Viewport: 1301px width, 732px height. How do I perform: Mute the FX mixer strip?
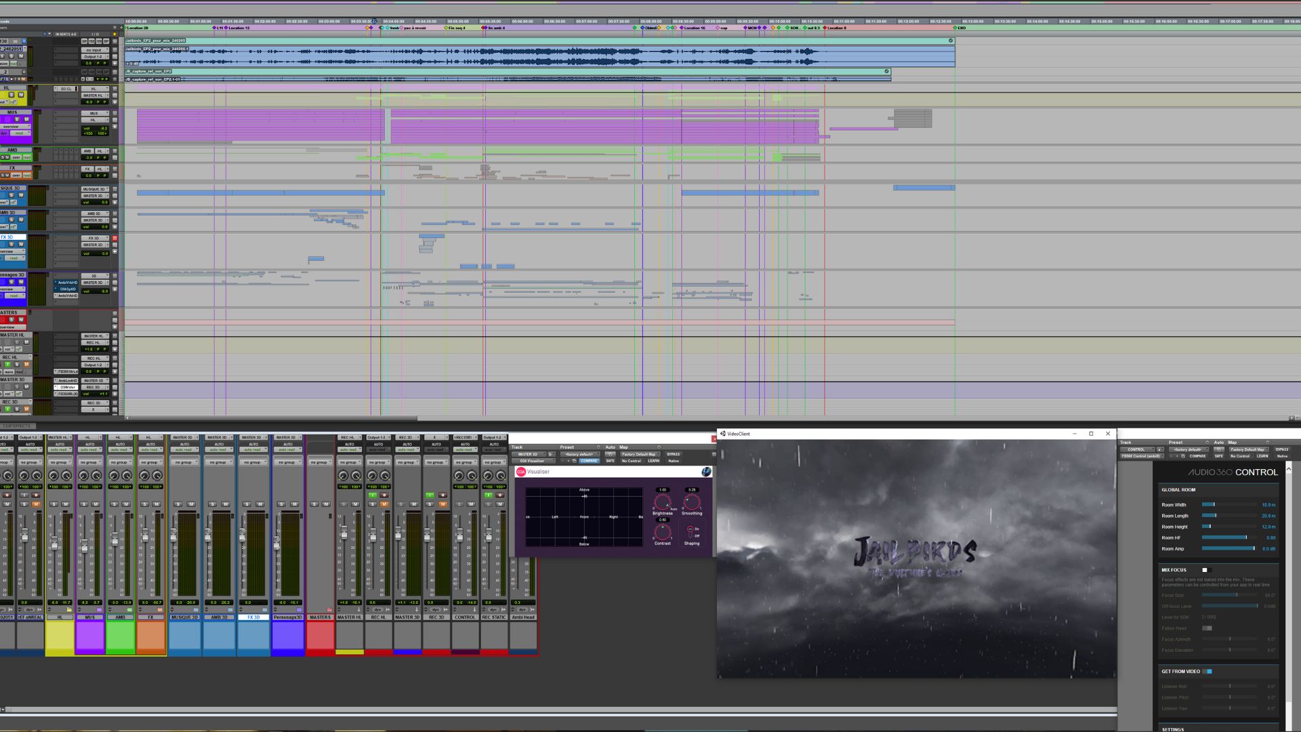coord(157,504)
